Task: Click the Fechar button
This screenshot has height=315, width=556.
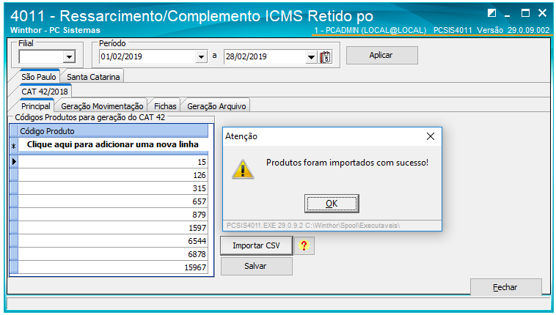Action: pos(506,287)
